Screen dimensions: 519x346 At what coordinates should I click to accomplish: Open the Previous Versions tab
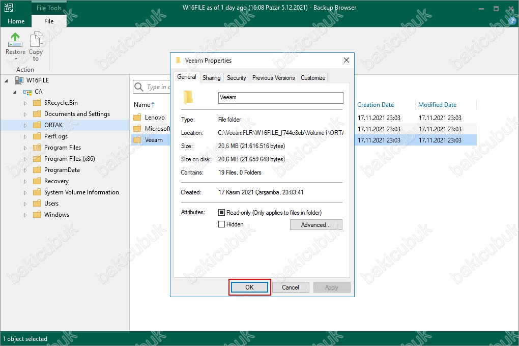click(273, 77)
